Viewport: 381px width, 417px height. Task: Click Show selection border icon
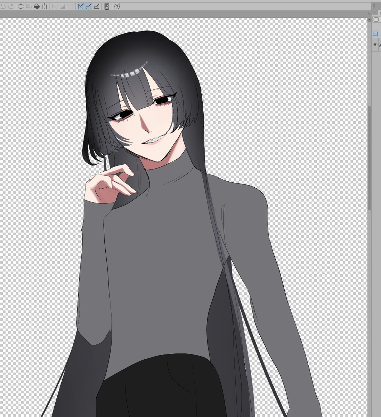click(x=70, y=6)
